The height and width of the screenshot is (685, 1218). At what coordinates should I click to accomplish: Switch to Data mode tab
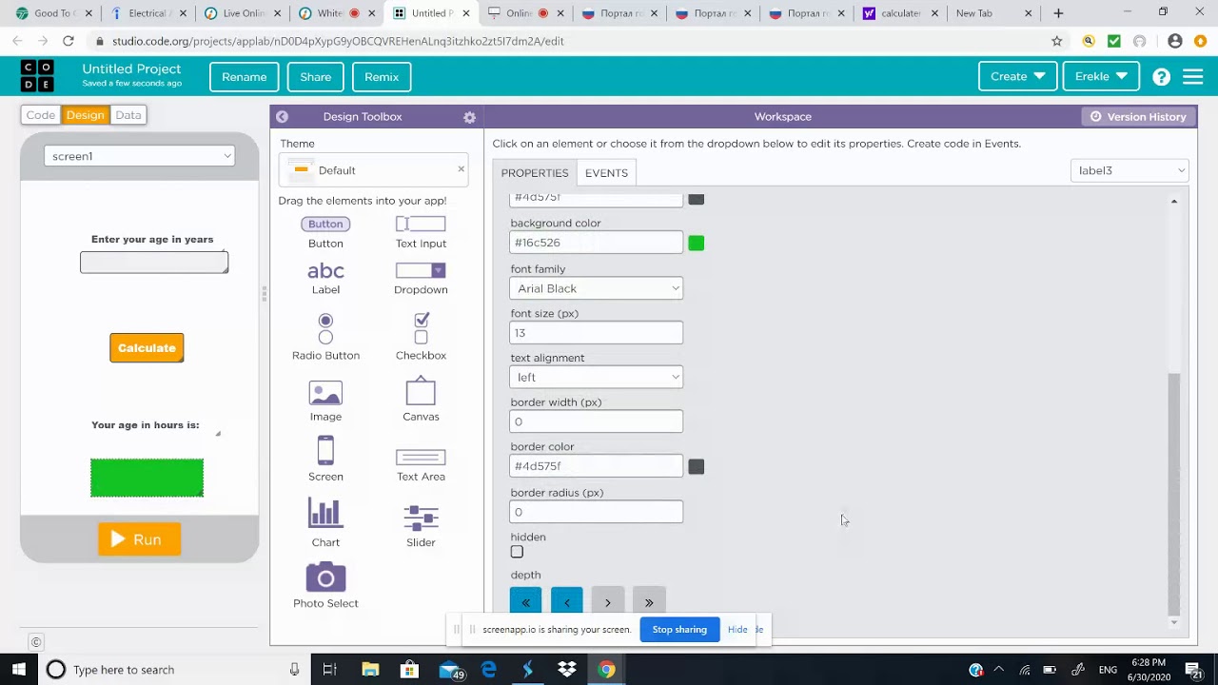coord(128,115)
